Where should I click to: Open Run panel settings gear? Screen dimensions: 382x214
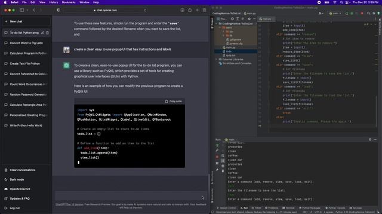[x=370, y=140]
